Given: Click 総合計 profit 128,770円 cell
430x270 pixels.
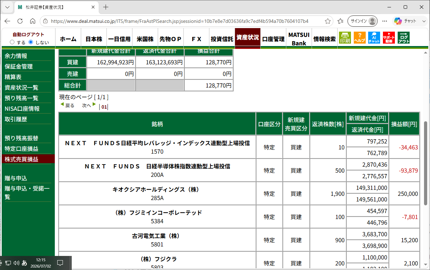Looking at the screenshot, I should tap(209, 85).
